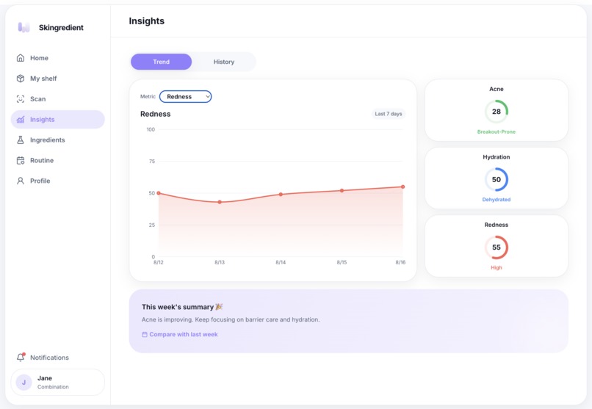592x409 pixels.
Task: Click the Ingredients flask icon
Action: [x=21, y=140]
